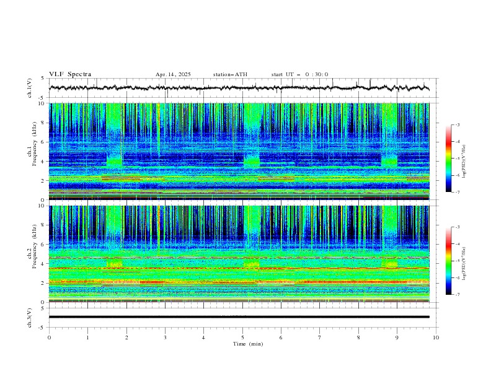The height and width of the screenshot is (379, 491).
Task: Click the "-3" tick on the ch.1 colorbar
Action: (x=457, y=124)
